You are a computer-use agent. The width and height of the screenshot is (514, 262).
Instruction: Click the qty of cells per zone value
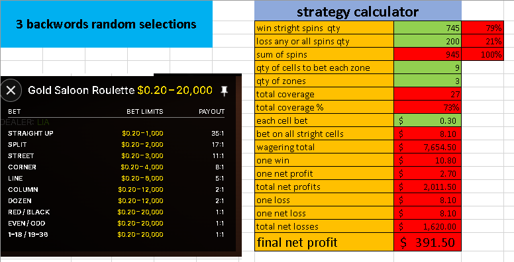pyautogui.click(x=427, y=67)
